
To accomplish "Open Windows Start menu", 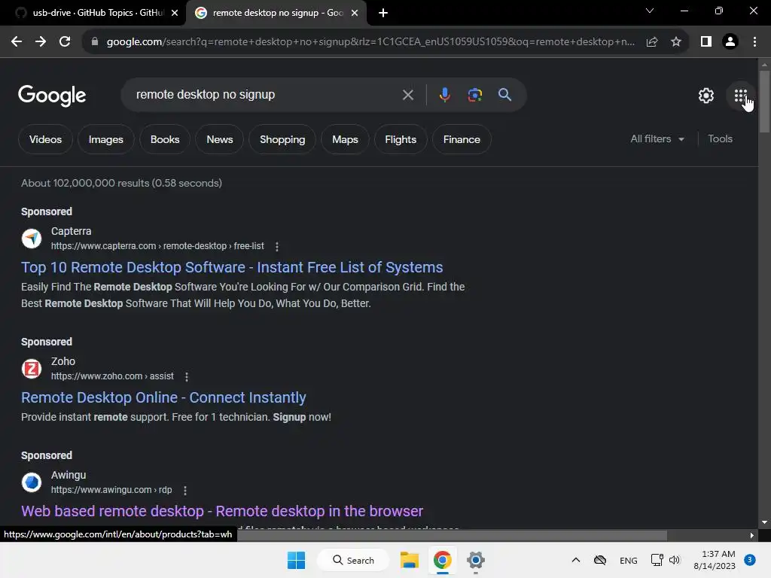I will pos(296,560).
